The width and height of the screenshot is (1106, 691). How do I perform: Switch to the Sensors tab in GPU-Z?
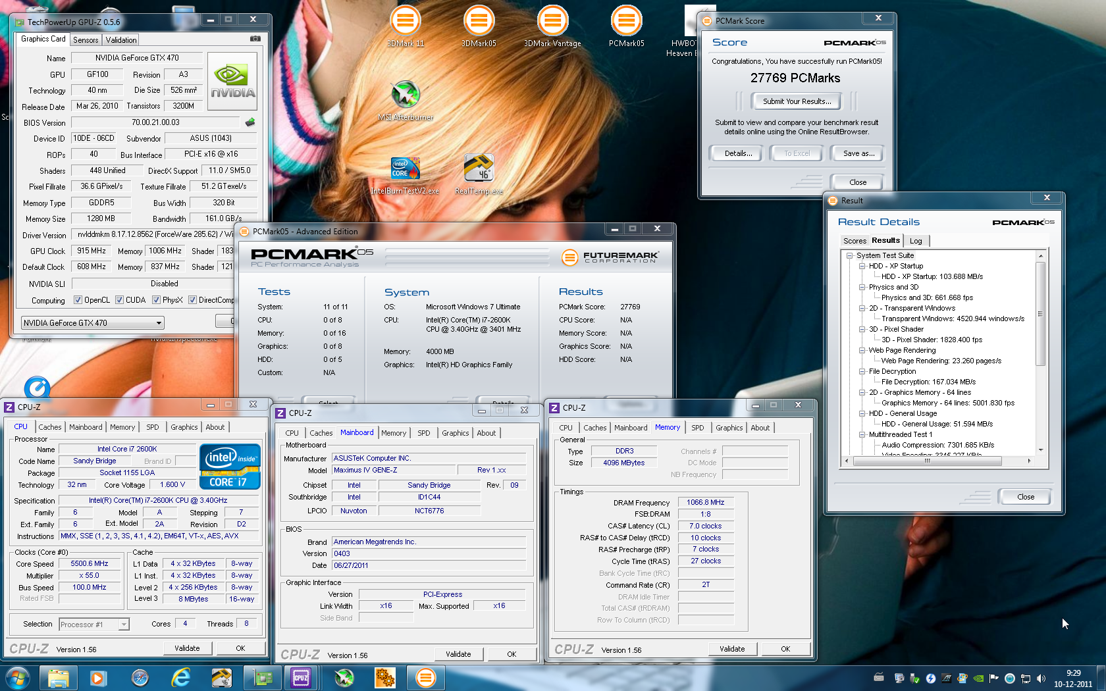[x=86, y=40]
